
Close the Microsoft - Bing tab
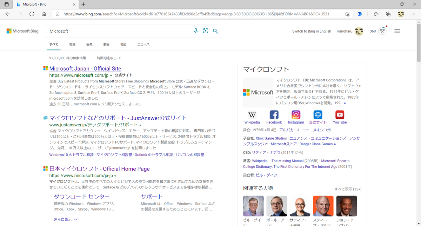click(74, 5)
